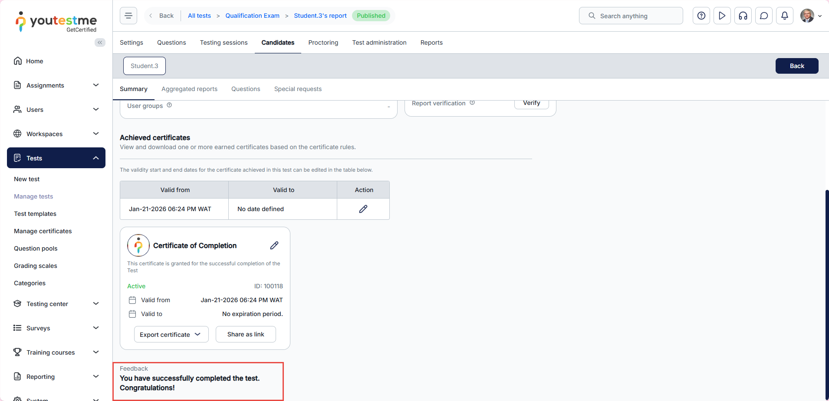Click the hamburger menu icon
The width and height of the screenshot is (829, 401).
point(128,16)
